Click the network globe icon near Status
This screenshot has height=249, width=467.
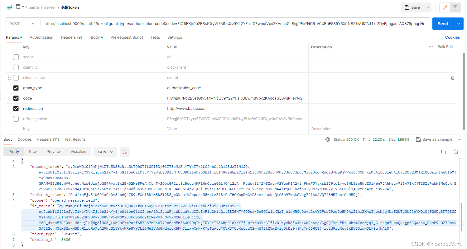tap(327, 139)
